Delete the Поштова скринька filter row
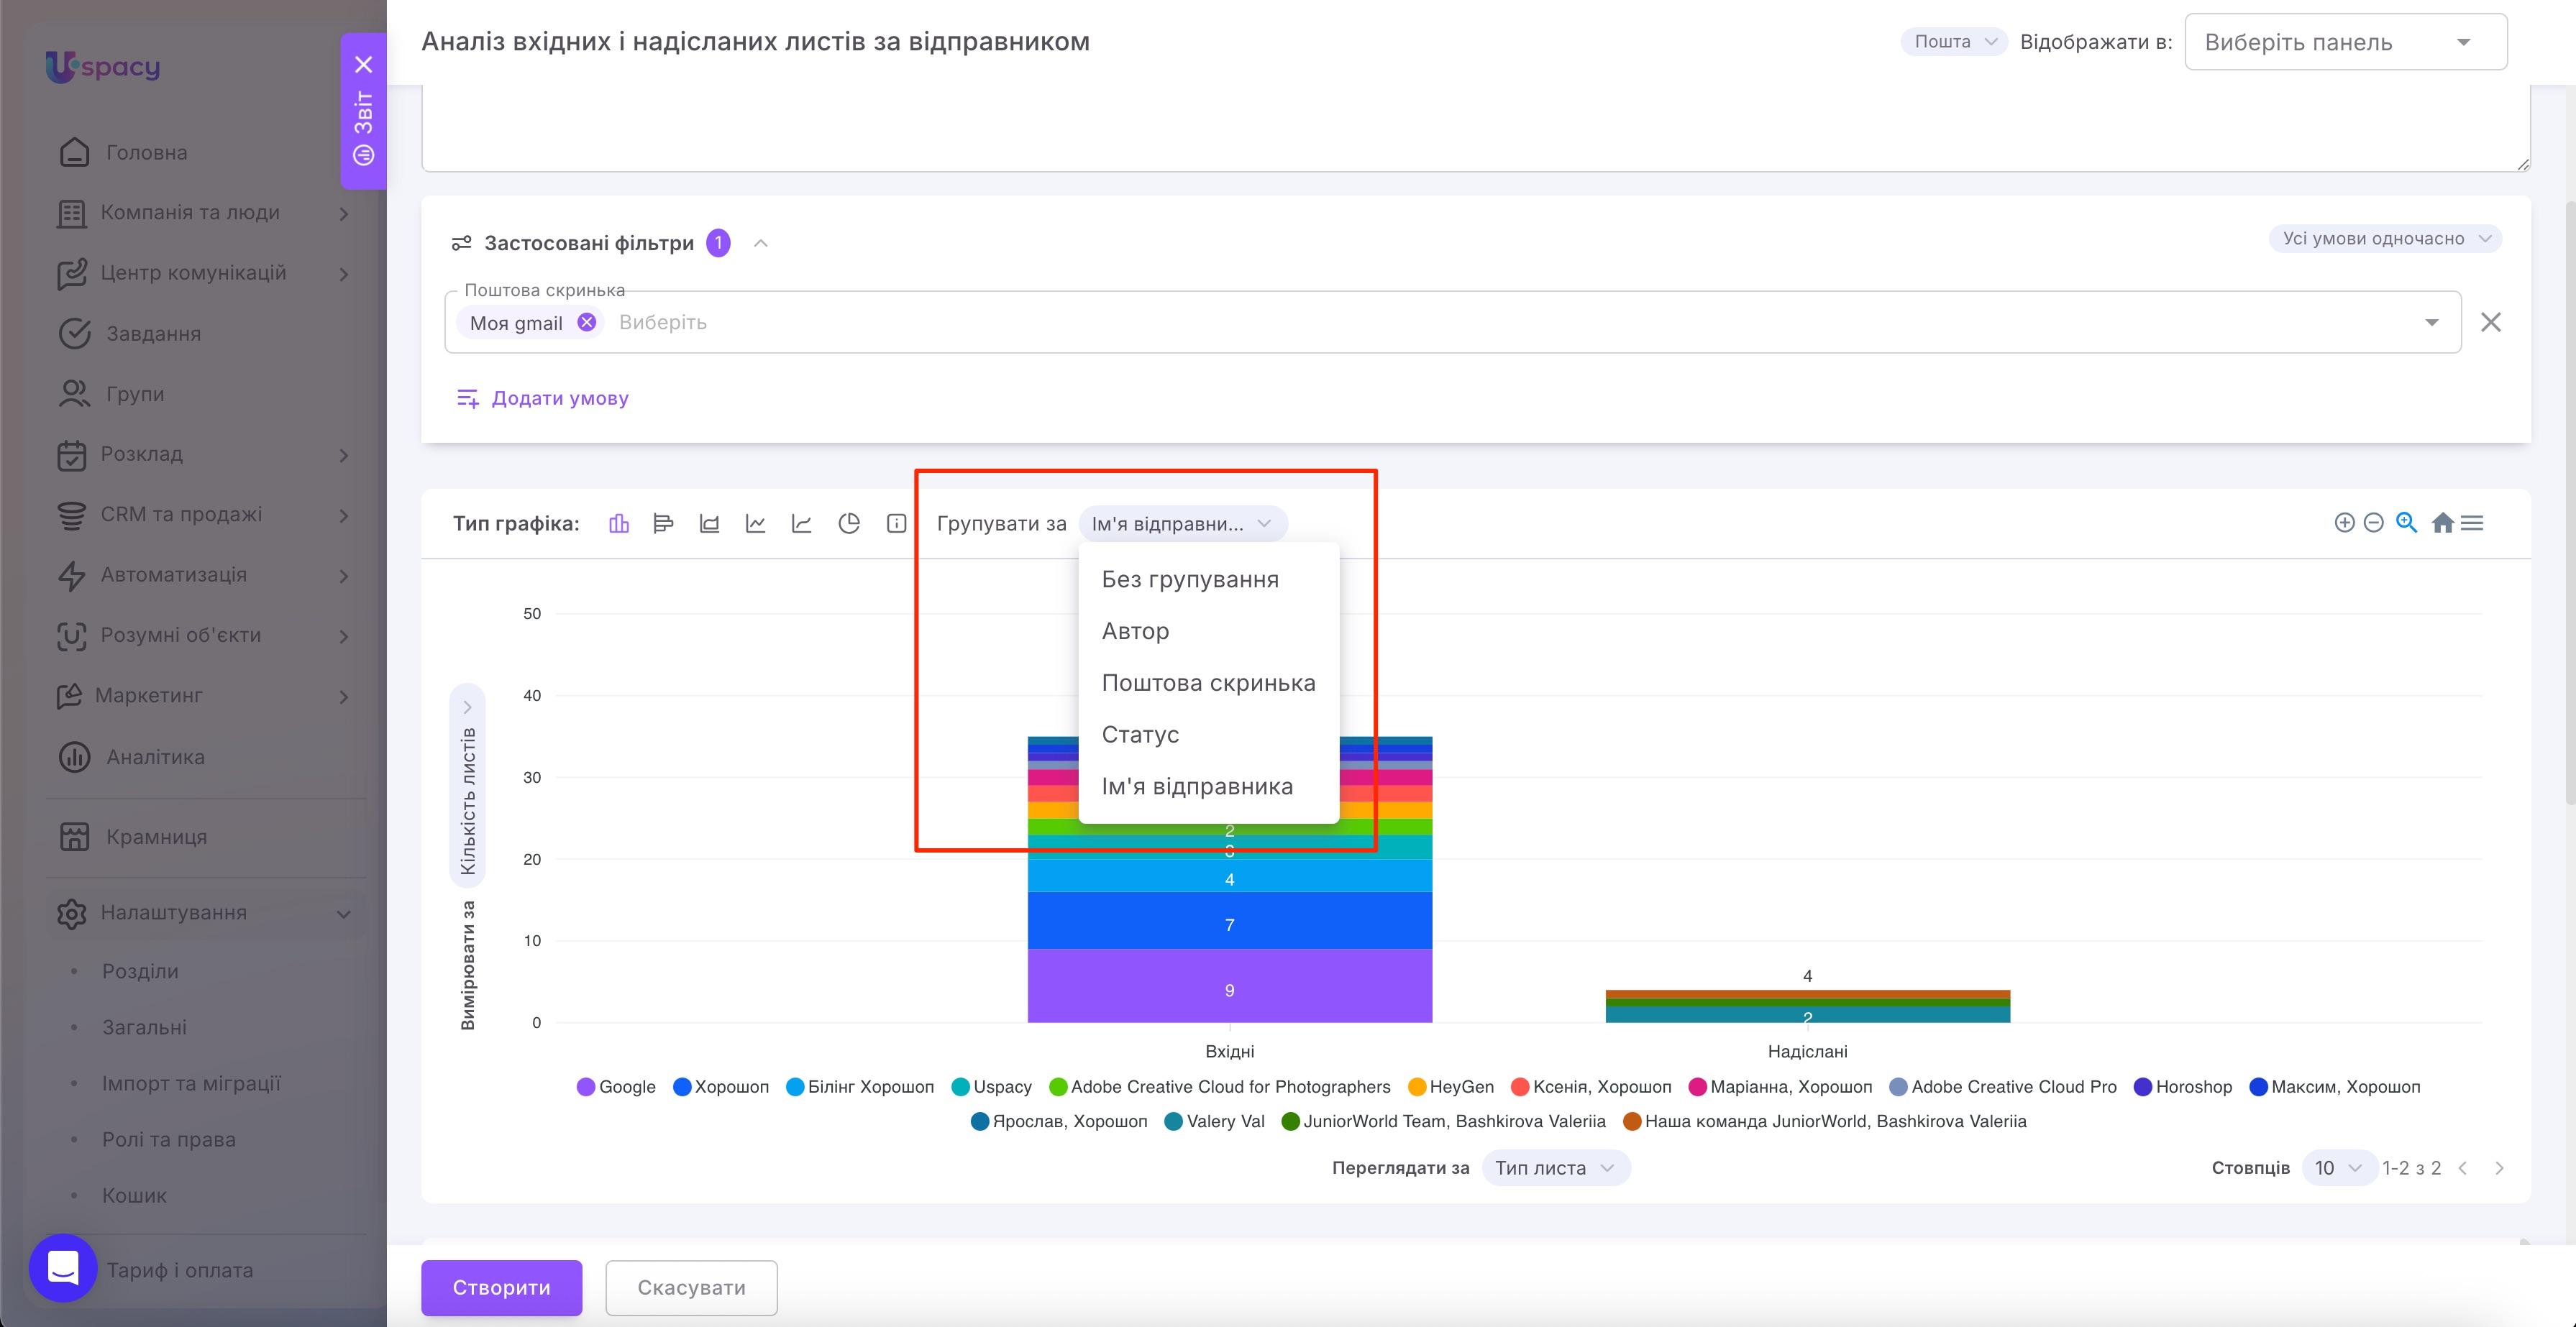The height and width of the screenshot is (1327, 2576). pos(2491,322)
